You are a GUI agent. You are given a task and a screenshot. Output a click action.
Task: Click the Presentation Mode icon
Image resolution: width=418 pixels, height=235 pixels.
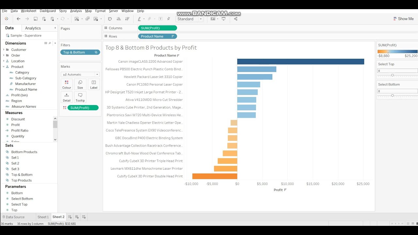pyautogui.click(x=224, y=19)
